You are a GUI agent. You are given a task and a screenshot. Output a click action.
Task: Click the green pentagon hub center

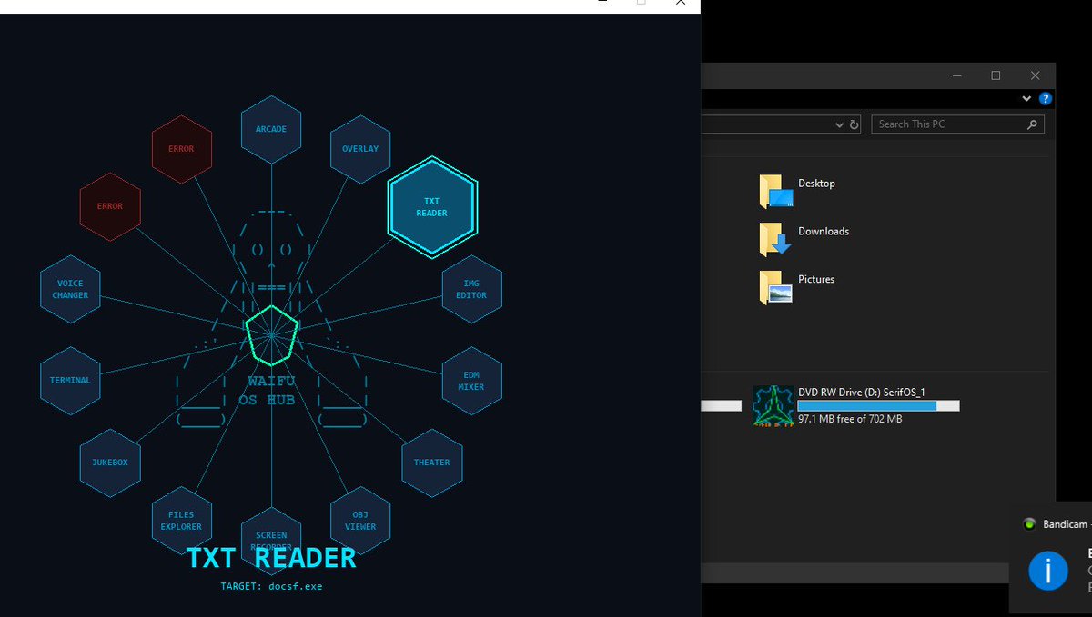click(x=271, y=334)
